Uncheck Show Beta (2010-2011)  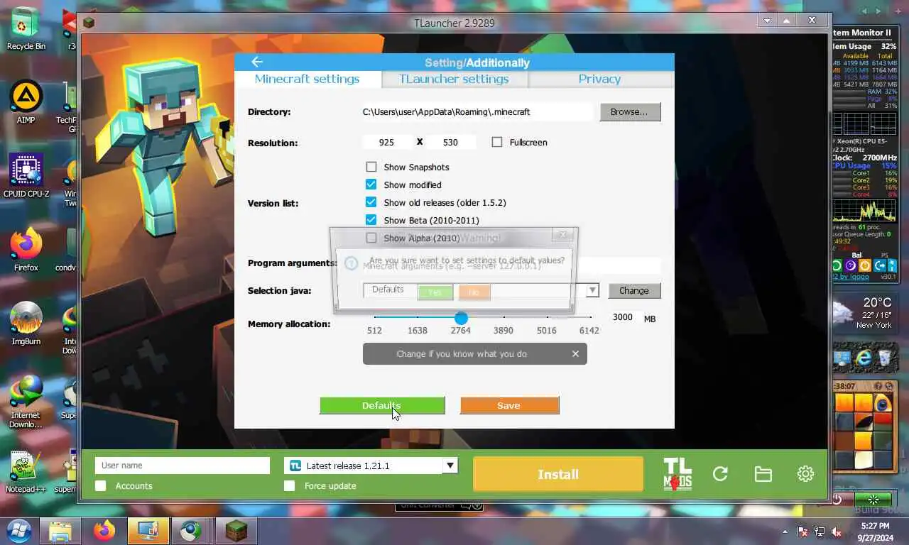371,220
